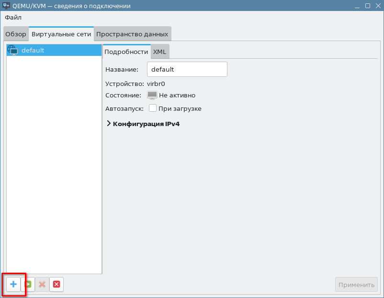Select the default network label in the list

(33, 50)
